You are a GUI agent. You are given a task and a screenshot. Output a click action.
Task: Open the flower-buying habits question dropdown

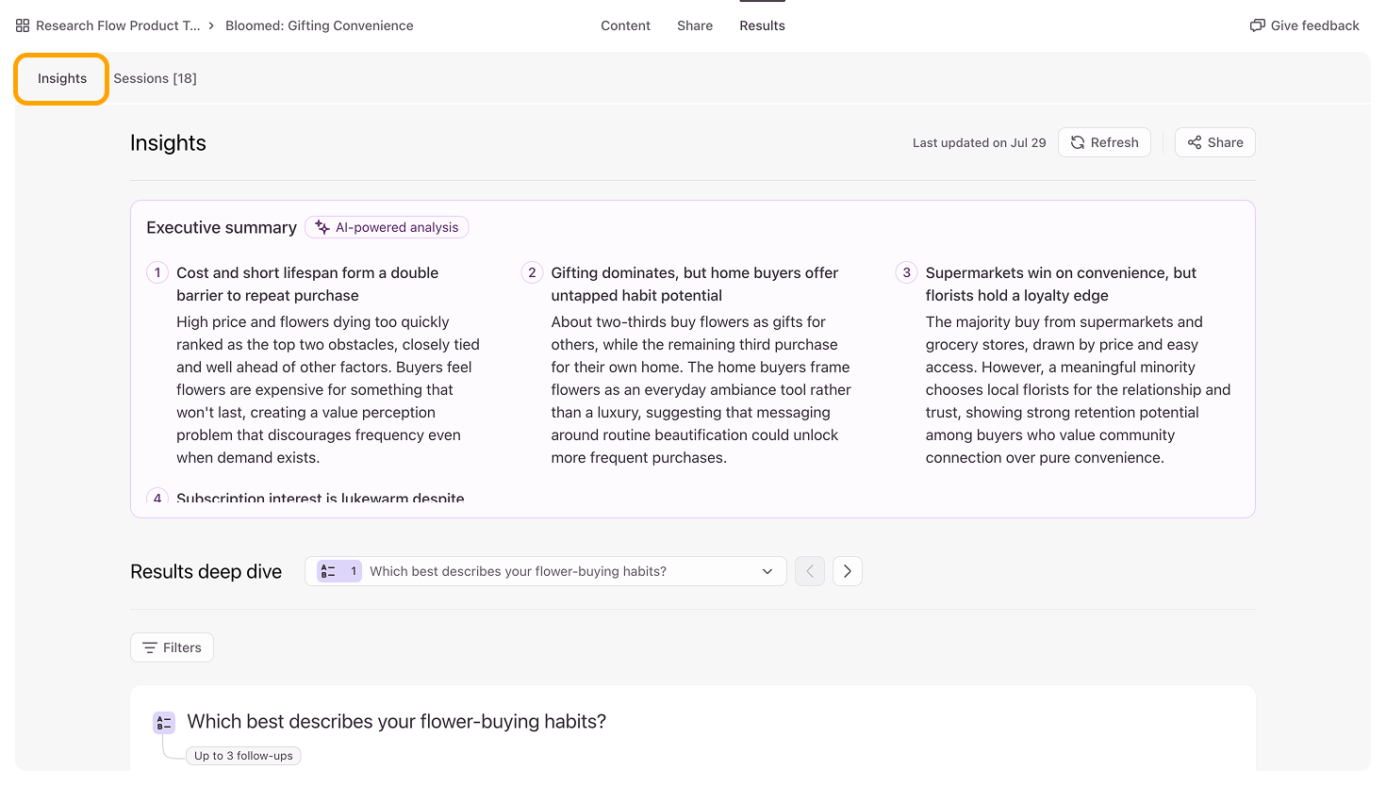coord(546,571)
